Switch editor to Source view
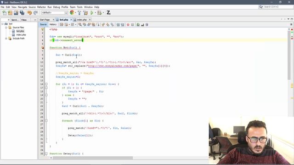 pos(43,24)
